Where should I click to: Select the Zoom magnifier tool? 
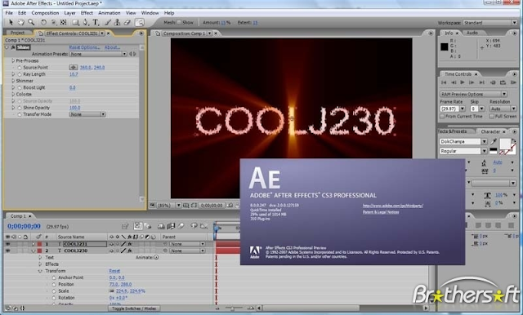pyautogui.click(x=31, y=22)
